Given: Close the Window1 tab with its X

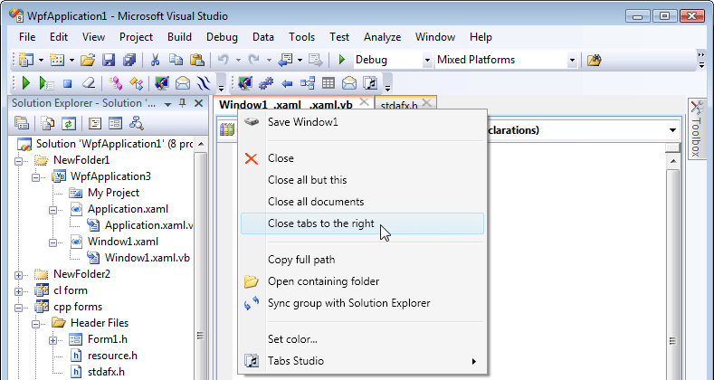Looking at the screenshot, I should click(x=365, y=102).
